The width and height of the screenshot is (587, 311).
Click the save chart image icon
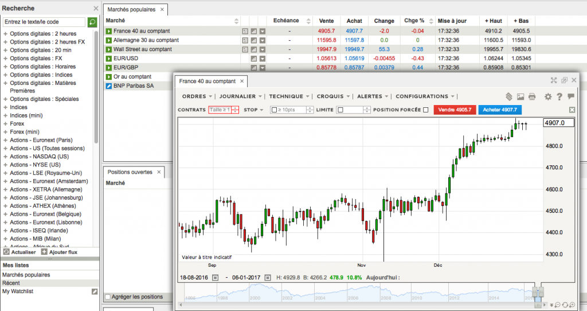tap(521, 96)
